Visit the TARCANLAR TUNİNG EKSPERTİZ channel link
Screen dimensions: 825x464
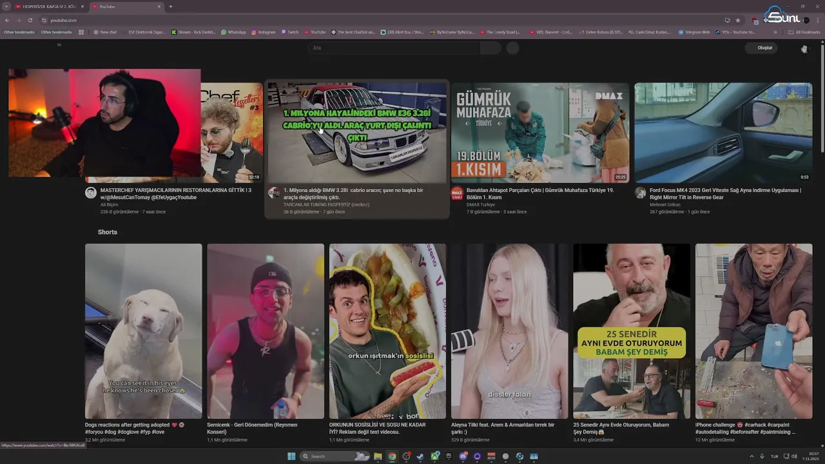pyautogui.click(x=325, y=204)
